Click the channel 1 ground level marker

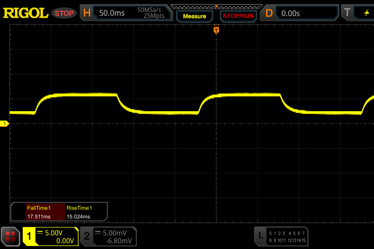(x=4, y=123)
